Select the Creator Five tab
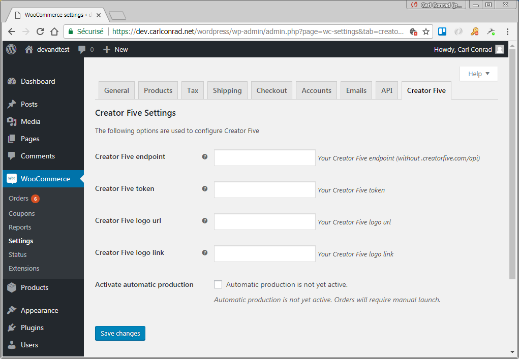519x359 pixels. [x=426, y=90]
